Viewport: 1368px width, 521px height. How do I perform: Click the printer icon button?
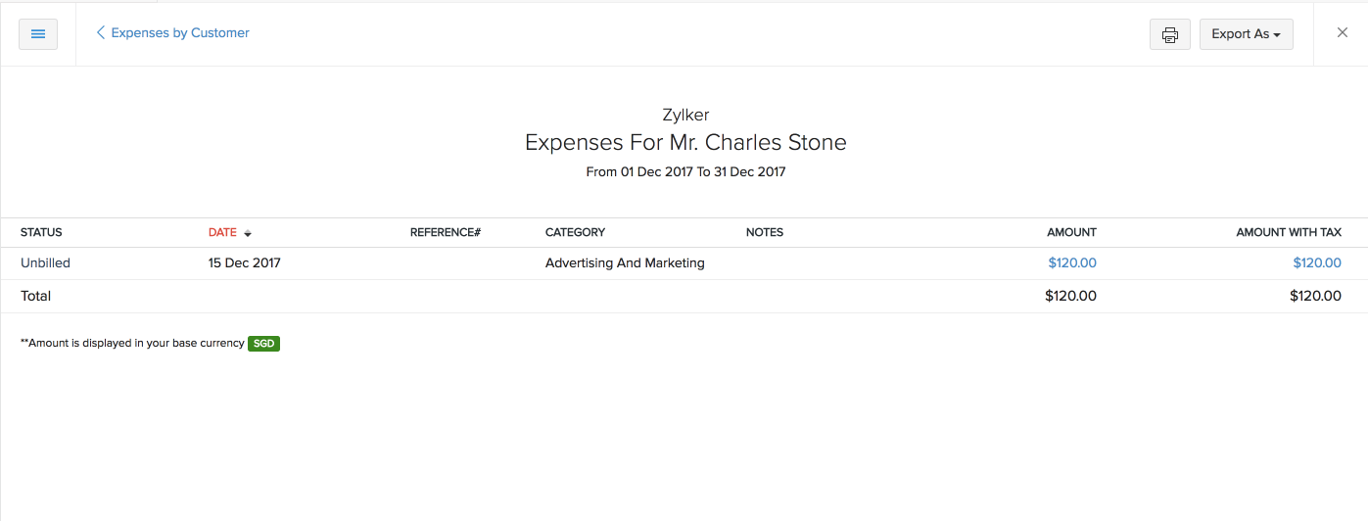click(1169, 34)
